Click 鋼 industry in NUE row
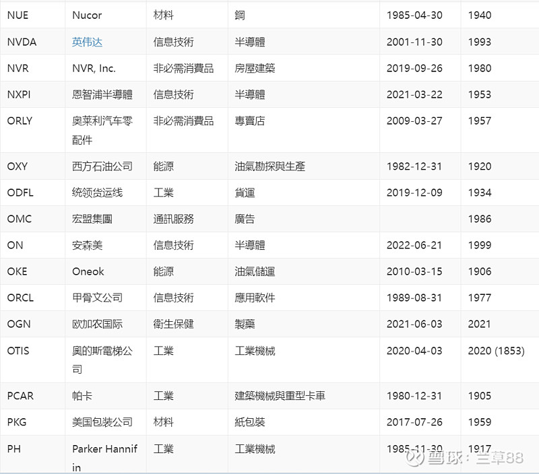The width and height of the screenshot is (539, 474). [240, 15]
